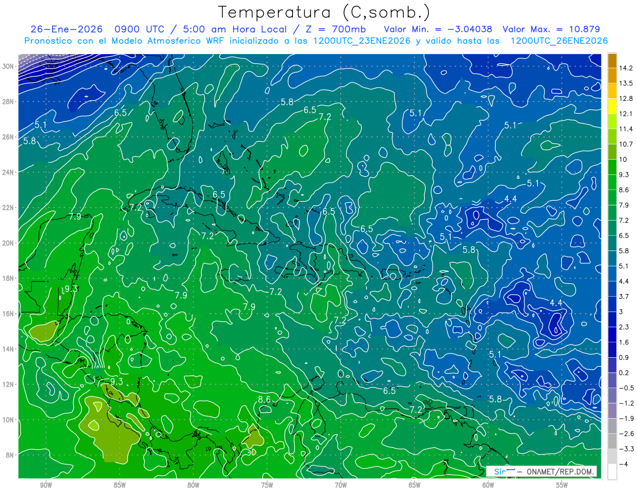Click the '8.6' contour label on the map

click(x=264, y=400)
